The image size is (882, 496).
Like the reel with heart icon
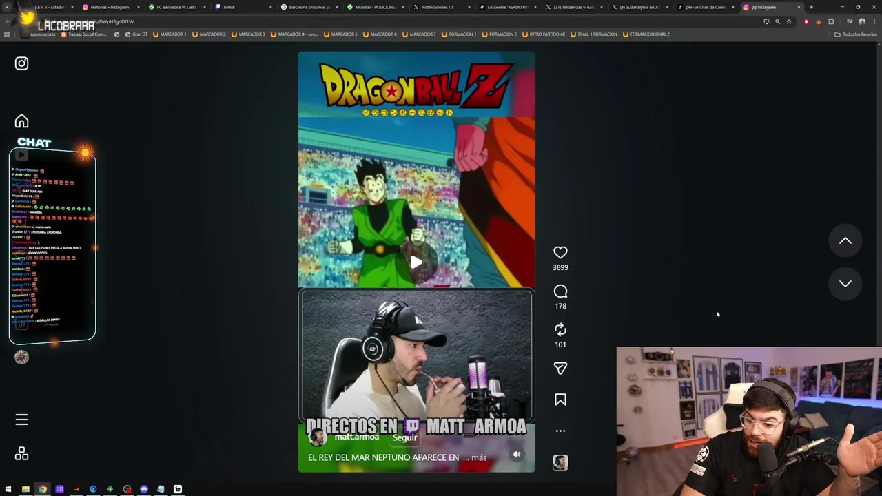point(560,253)
